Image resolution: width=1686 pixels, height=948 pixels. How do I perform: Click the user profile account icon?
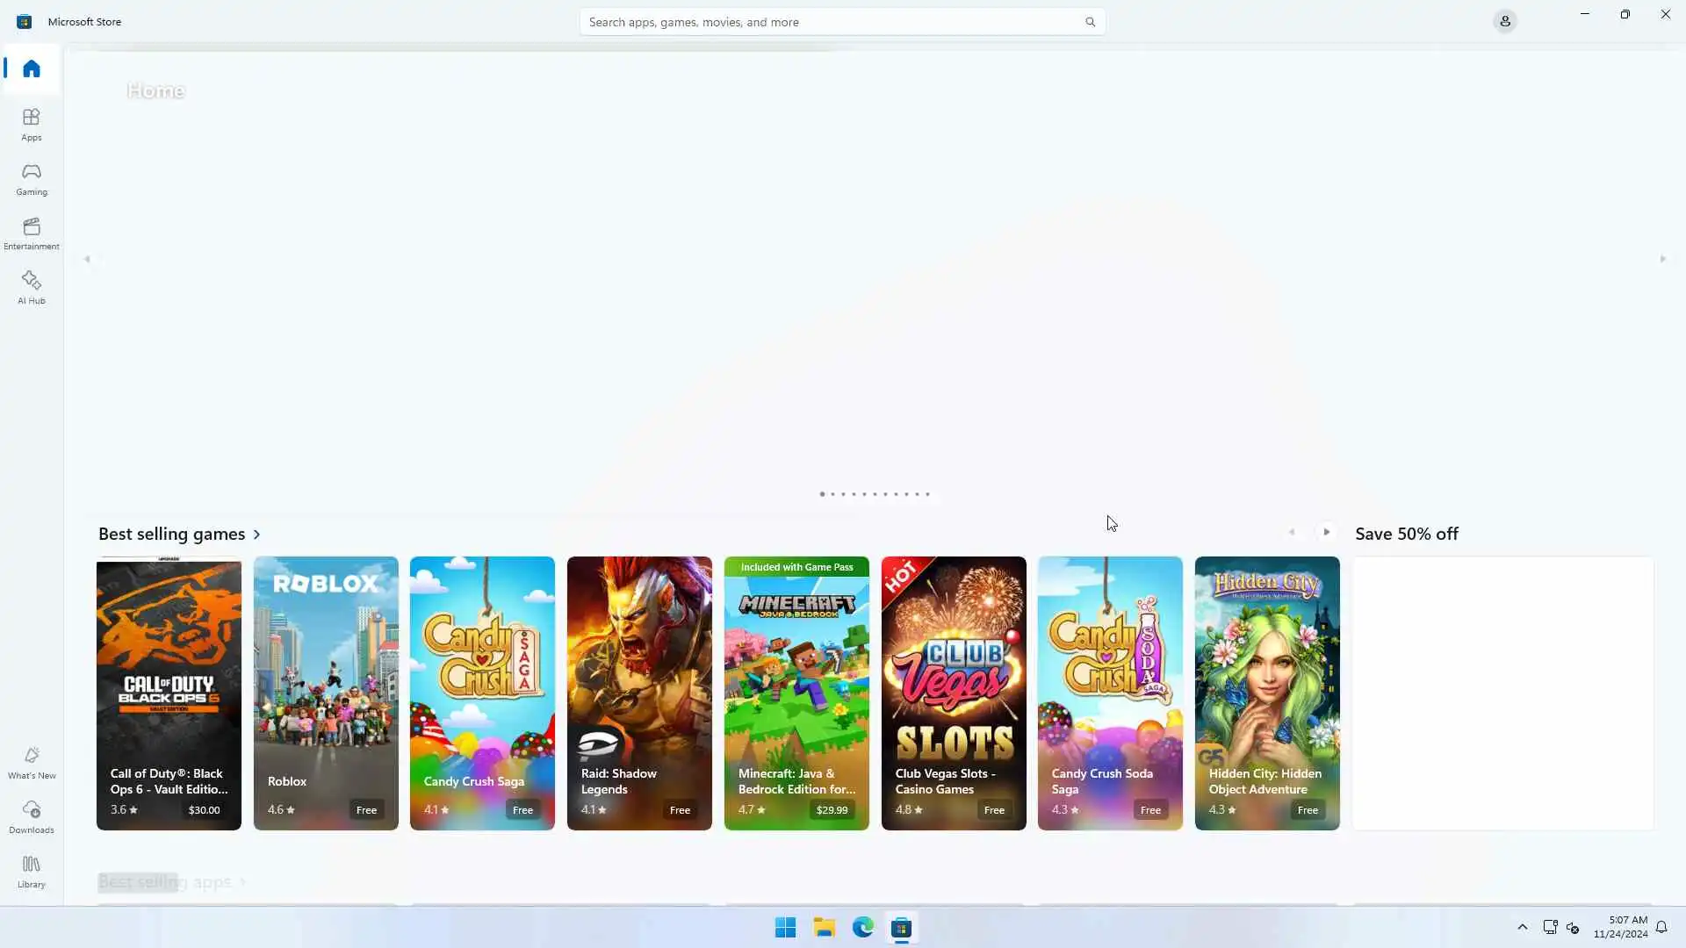[1504, 21]
